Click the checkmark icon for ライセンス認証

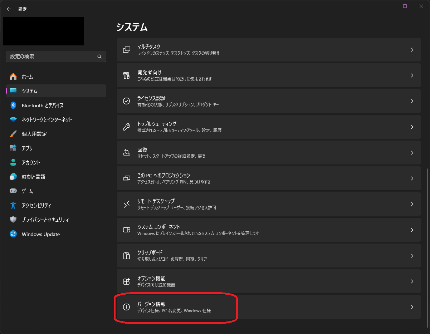tap(126, 101)
